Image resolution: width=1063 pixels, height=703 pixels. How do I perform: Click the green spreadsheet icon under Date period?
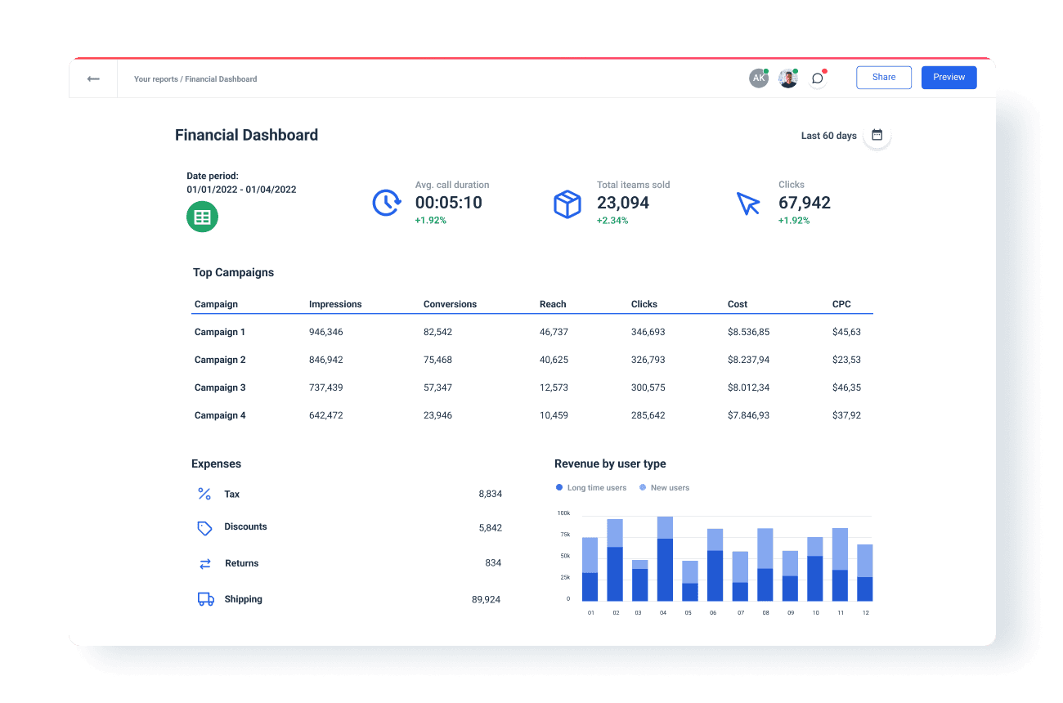(202, 217)
